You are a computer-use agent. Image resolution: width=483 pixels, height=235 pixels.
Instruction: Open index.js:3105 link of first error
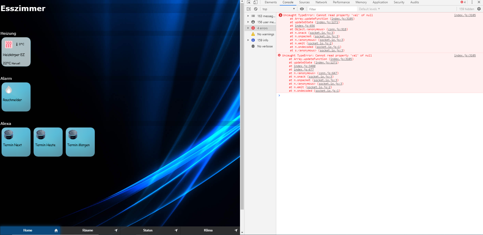[x=465, y=15]
